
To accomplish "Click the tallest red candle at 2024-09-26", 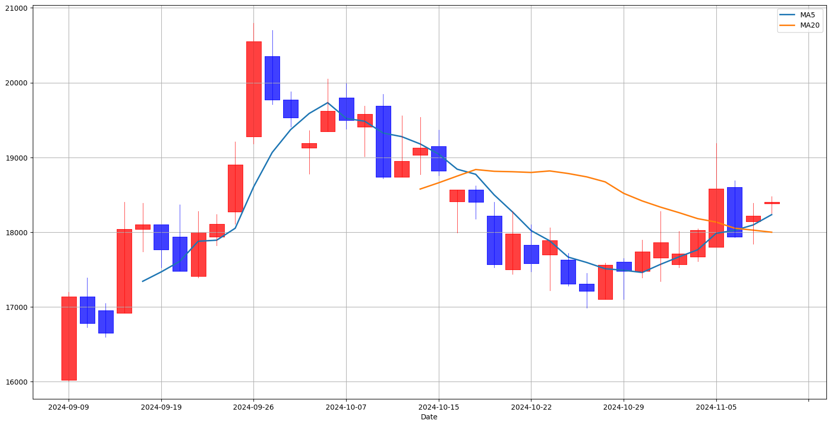I will [254, 89].
